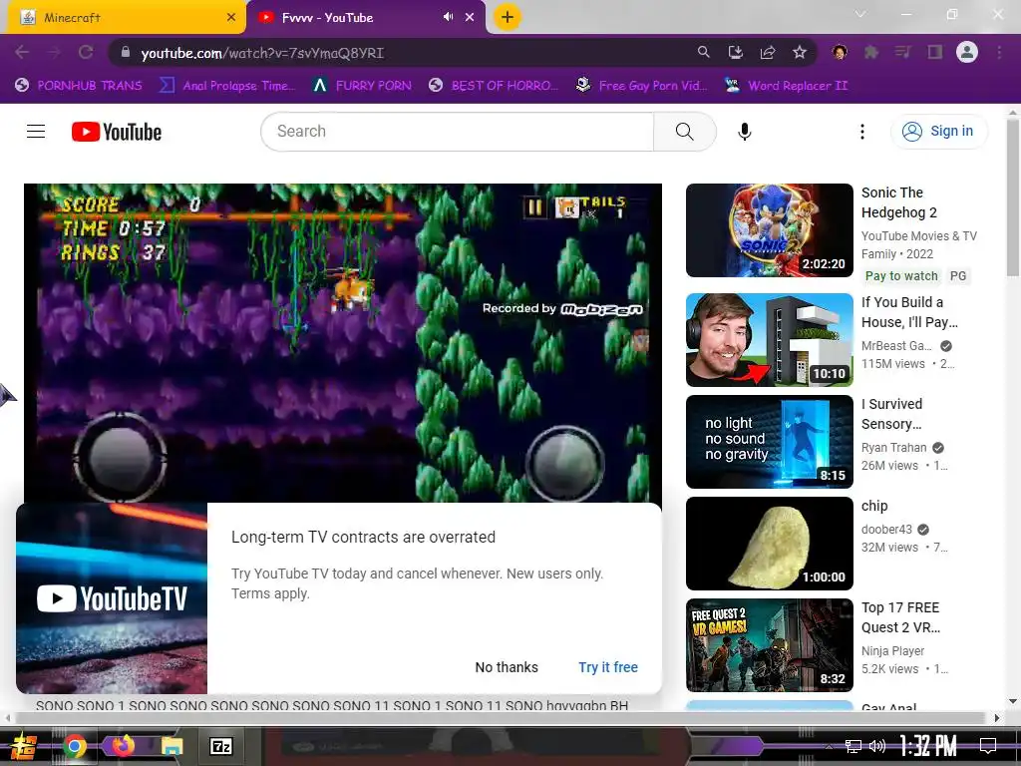Open BEST OF HORRO... bookmark
The image size is (1021, 766).
(493, 86)
